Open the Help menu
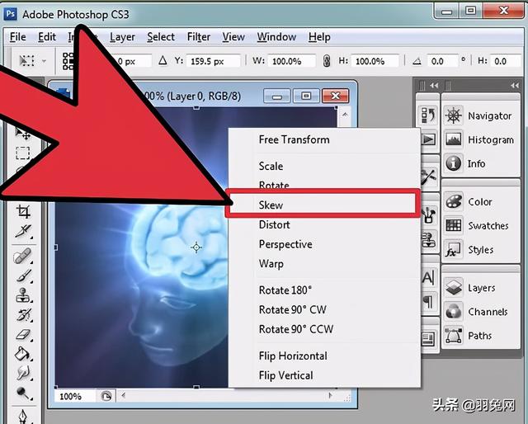 click(x=319, y=37)
